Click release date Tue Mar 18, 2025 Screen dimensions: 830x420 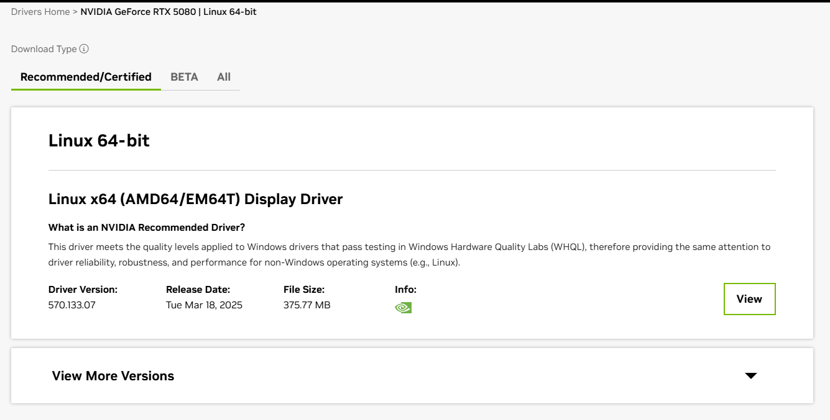pyautogui.click(x=204, y=305)
